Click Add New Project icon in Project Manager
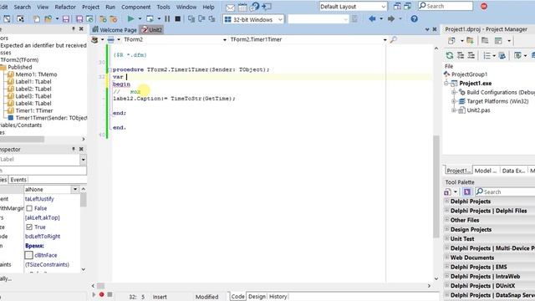 tap(451, 41)
